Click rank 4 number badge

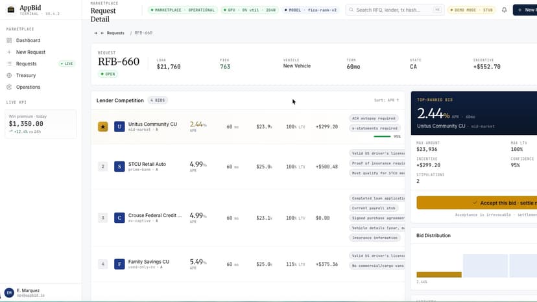(102, 264)
